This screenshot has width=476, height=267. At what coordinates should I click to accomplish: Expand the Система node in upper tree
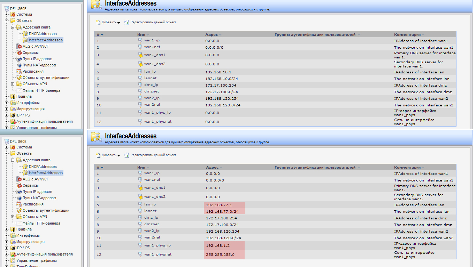coord(7,15)
